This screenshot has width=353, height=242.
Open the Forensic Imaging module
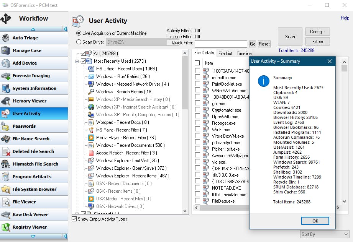click(x=34, y=76)
